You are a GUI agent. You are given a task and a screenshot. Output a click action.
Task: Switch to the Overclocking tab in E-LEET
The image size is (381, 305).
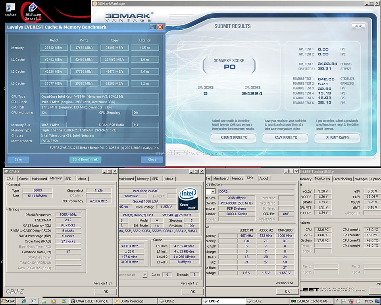click(343, 179)
